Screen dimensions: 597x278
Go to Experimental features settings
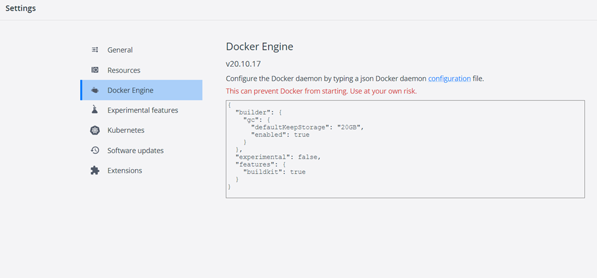[141, 110]
